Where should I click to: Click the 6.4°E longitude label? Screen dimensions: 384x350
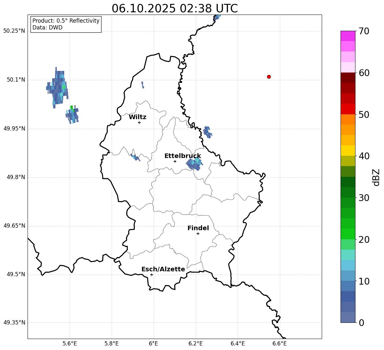pos(237,344)
